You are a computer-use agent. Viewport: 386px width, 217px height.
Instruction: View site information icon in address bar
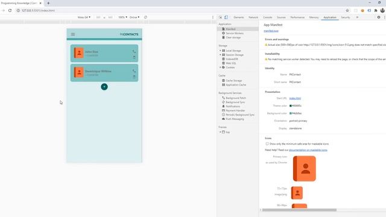point(18,10)
